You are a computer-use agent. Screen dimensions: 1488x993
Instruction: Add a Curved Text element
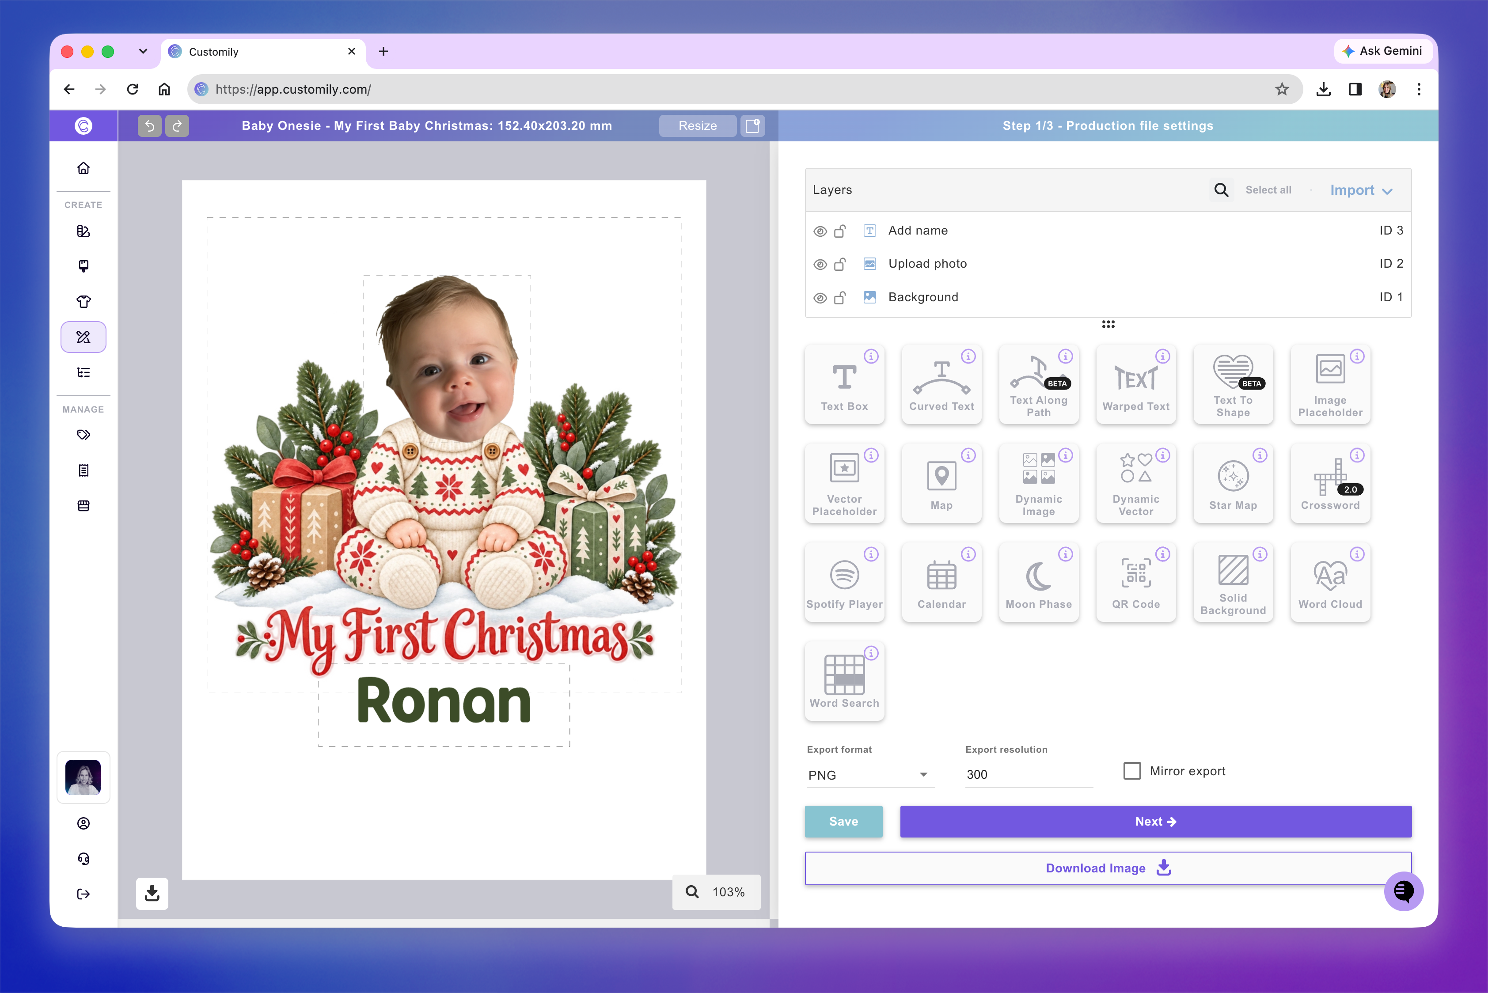[941, 384]
